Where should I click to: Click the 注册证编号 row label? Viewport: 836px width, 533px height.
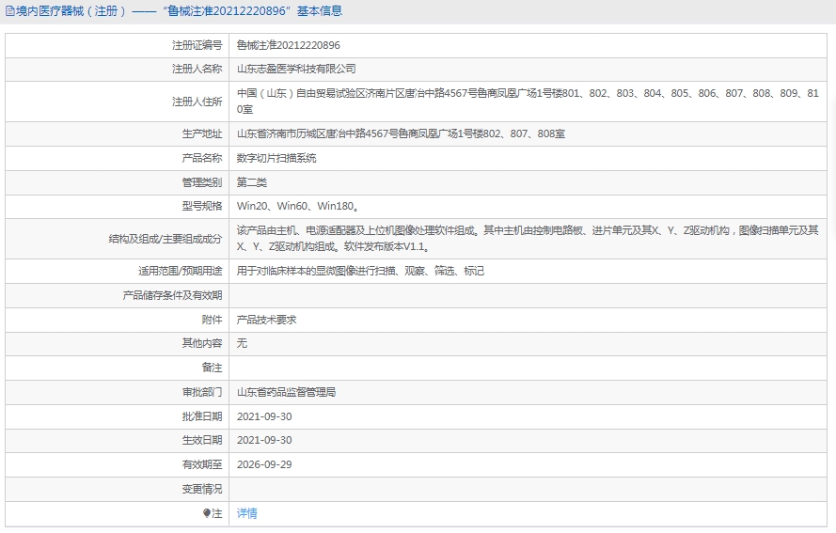click(x=197, y=45)
